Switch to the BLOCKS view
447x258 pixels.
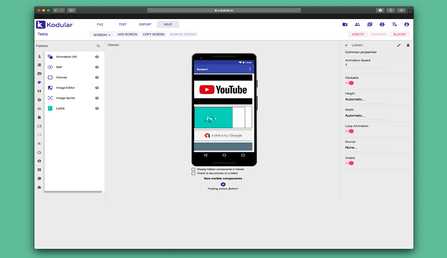[x=399, y=34]
